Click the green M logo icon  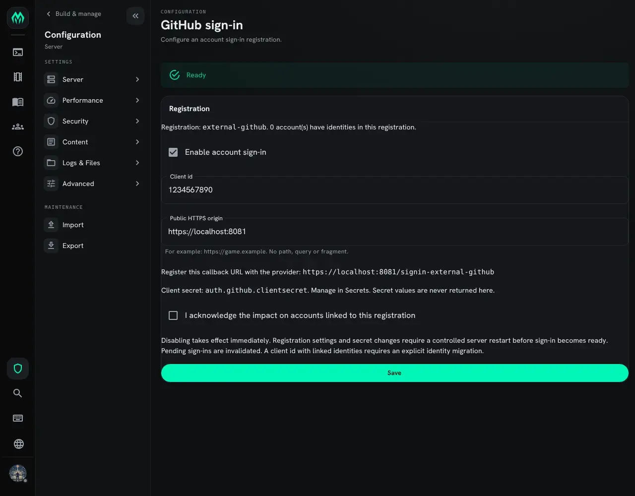18,18
